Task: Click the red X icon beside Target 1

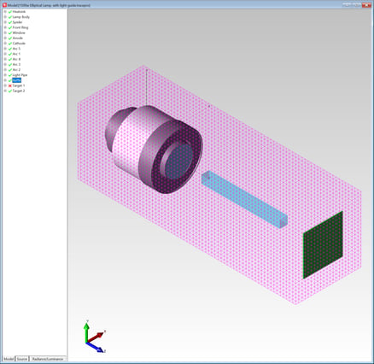Action: click(x=10, y=85)
